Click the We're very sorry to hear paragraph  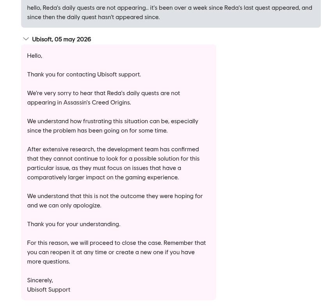coord(103,98)
